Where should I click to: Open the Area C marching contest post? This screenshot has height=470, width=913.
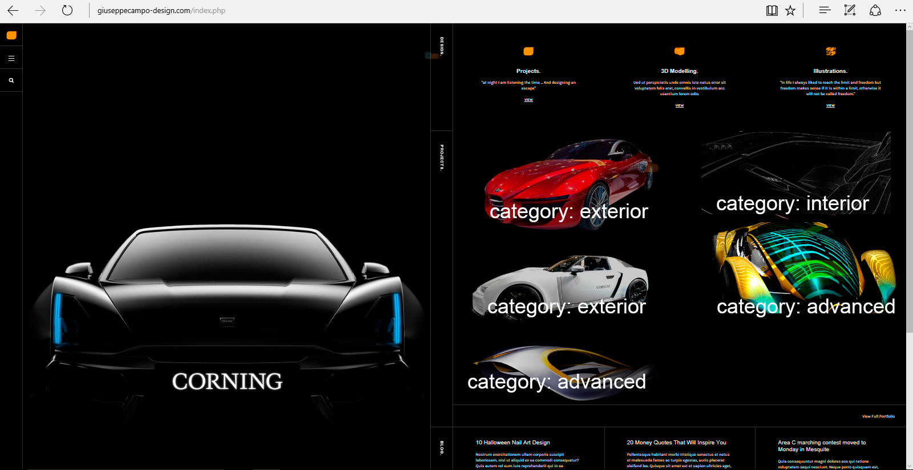822,446
